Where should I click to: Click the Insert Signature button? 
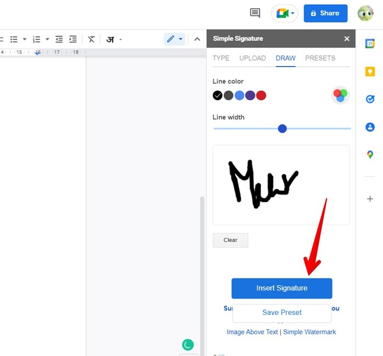point(282,288)
